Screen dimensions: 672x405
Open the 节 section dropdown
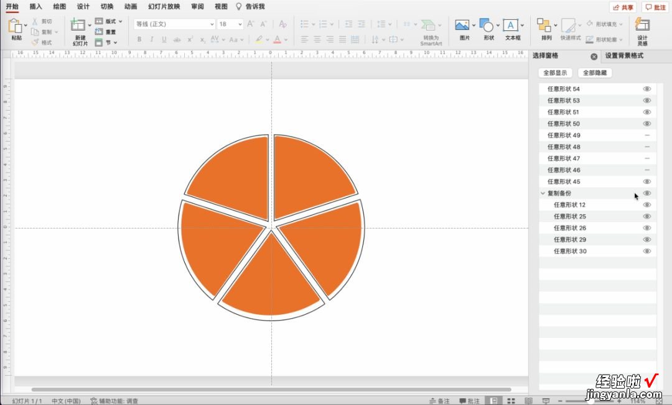point(115,42)
